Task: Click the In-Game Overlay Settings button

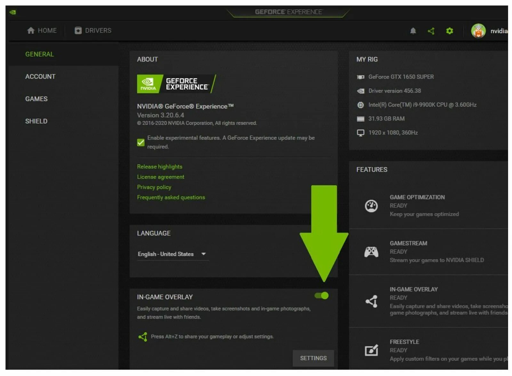Action: 313,358
